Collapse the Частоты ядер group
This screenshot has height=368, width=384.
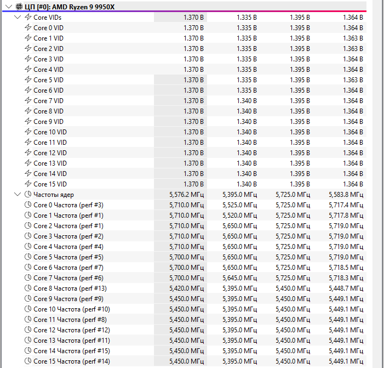click(18, 194)
